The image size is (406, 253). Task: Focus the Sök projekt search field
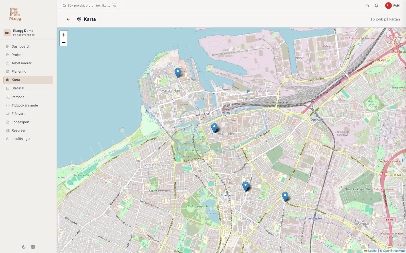pyautogui.click(x=90, y=6)
